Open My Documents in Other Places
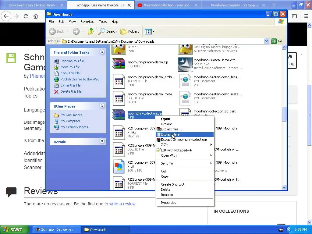312x234 pixels. tap(71, 115)
